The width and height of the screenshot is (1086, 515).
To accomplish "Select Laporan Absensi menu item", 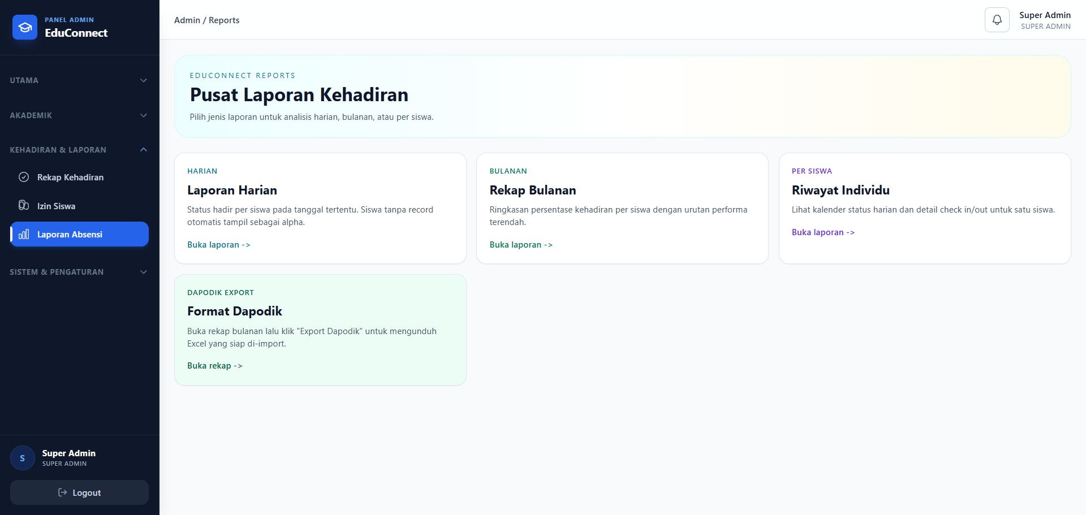I will pyautogui.click(x=79, y=234).
